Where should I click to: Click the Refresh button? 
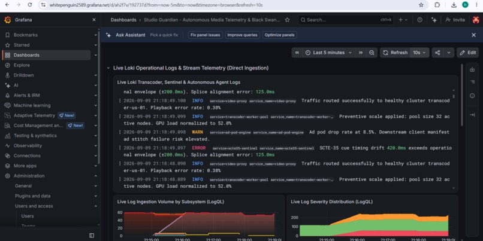coord(396,53)
